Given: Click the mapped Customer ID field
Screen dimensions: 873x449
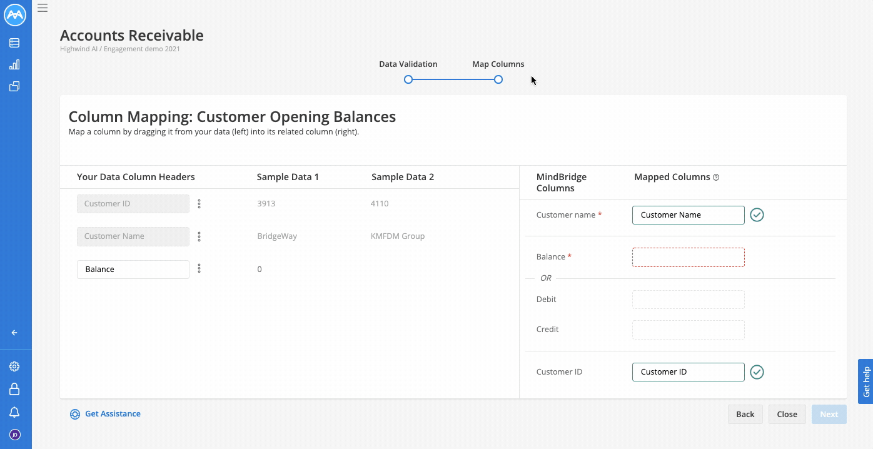Looking at the screenshot, I should [x=689, y=372].
